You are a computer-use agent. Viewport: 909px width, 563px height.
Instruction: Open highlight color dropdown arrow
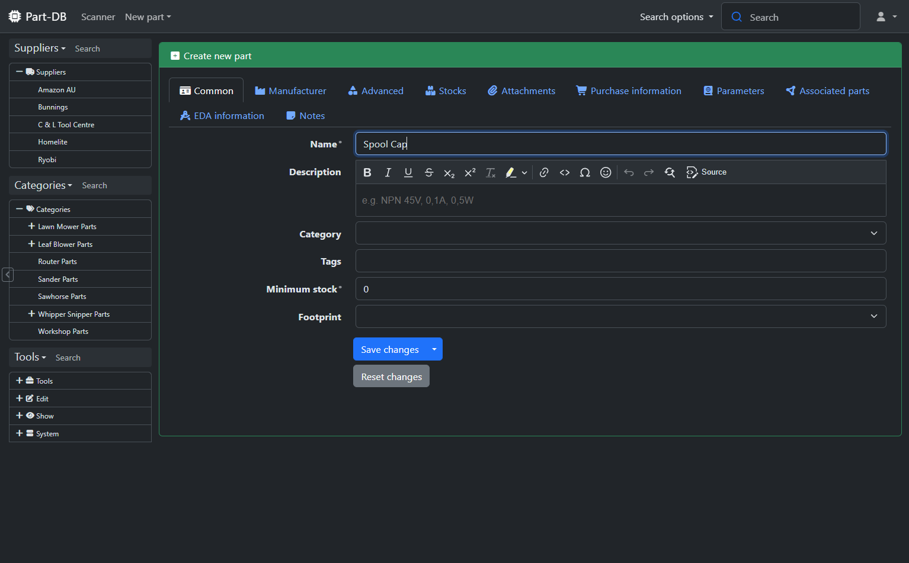(x=524, y=173)
